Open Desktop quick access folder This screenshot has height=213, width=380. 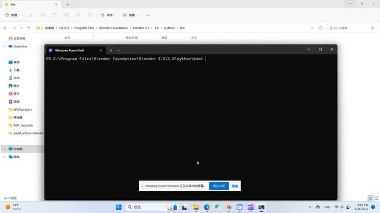(x=14, y=62)
